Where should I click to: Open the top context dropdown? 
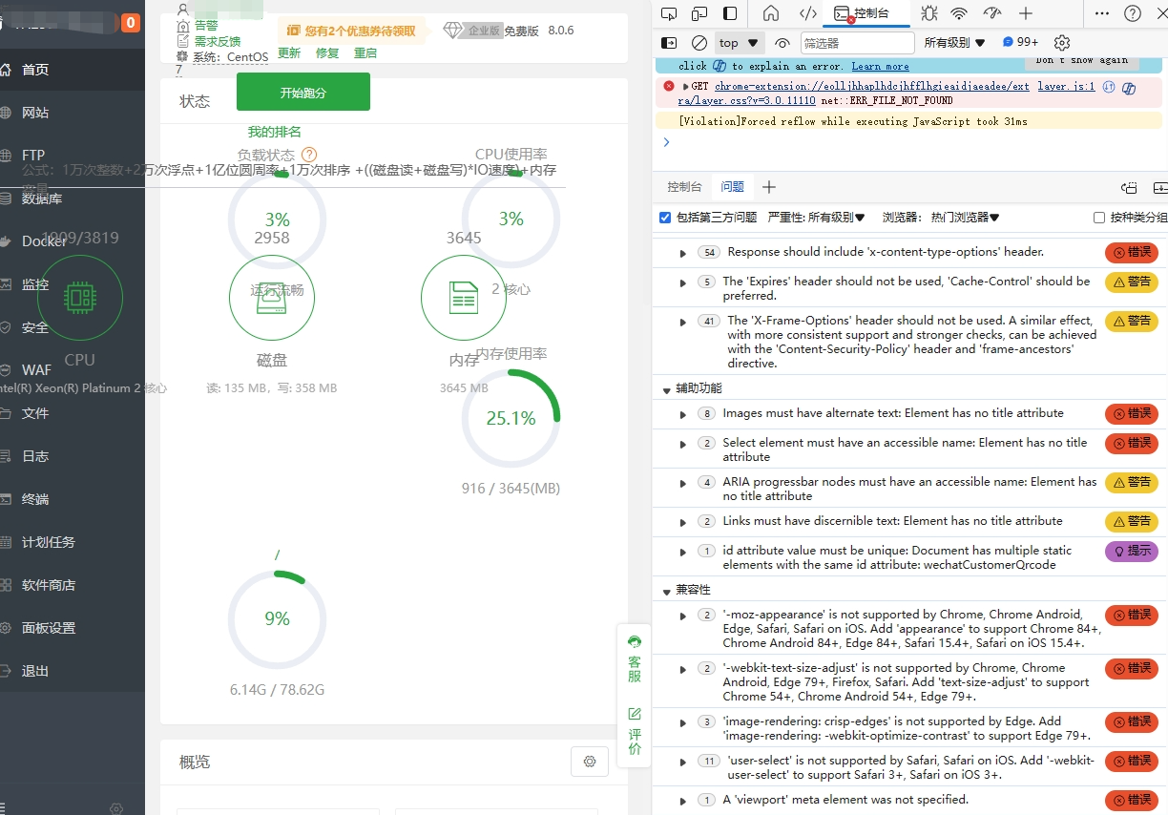coord(740,43)
